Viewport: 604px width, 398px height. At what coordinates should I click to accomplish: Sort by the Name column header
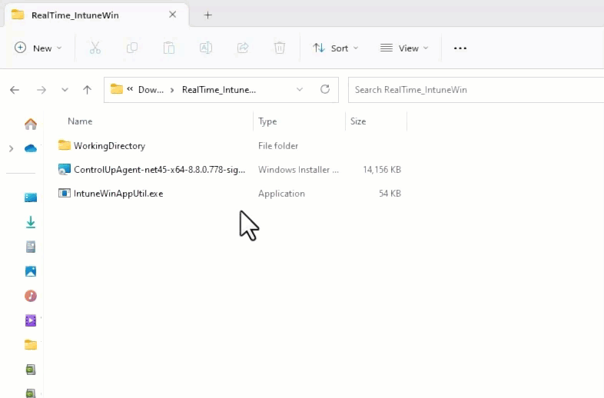(x=80, y=121)
